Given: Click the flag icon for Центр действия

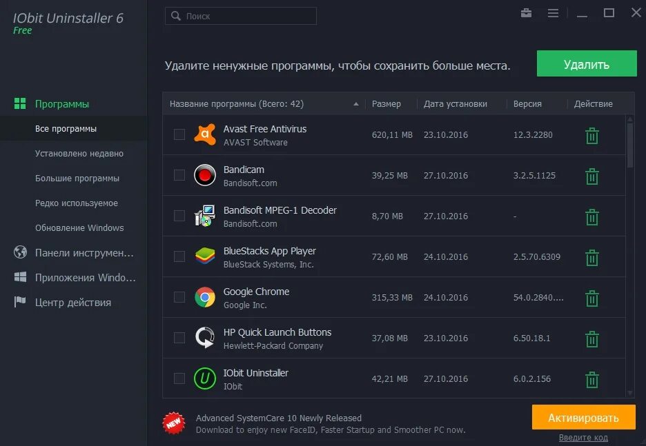Looking at the screenshot, I should coord(20,302).
